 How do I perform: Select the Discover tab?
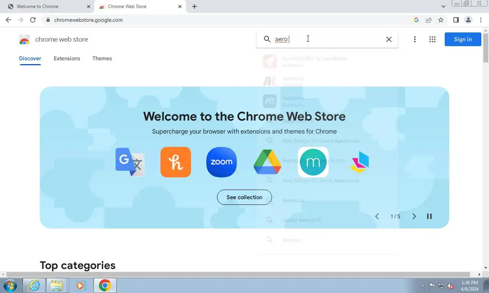[30, 58]
